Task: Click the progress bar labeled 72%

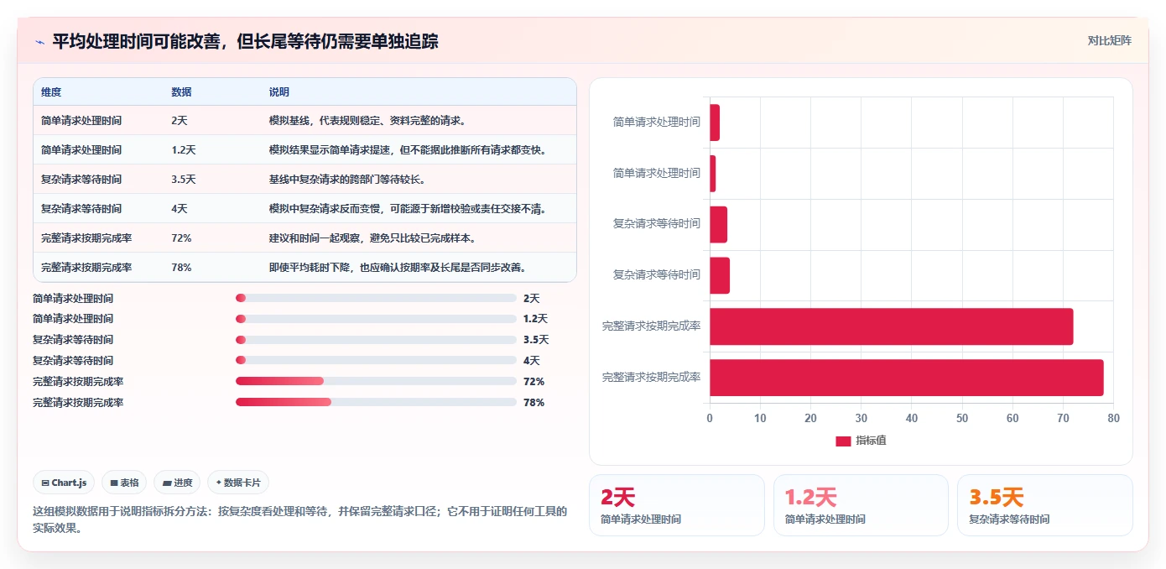Action: coord(376,381)
